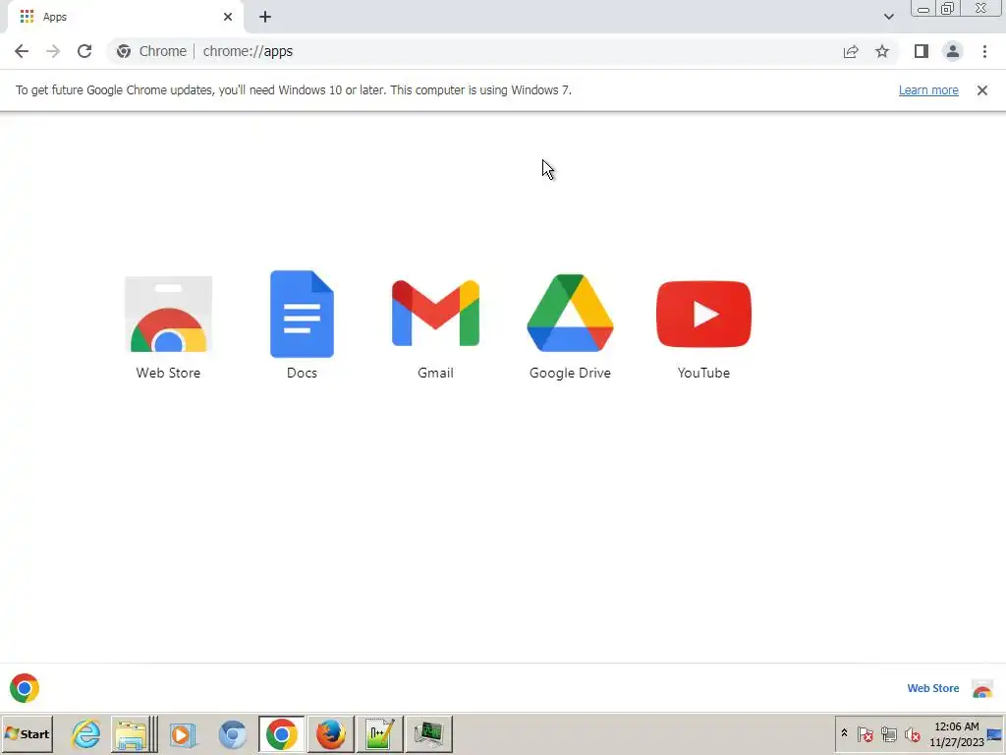1006x755 pixels.
Task: Click the Web Store link at bottom right
Action: point(933,688)
